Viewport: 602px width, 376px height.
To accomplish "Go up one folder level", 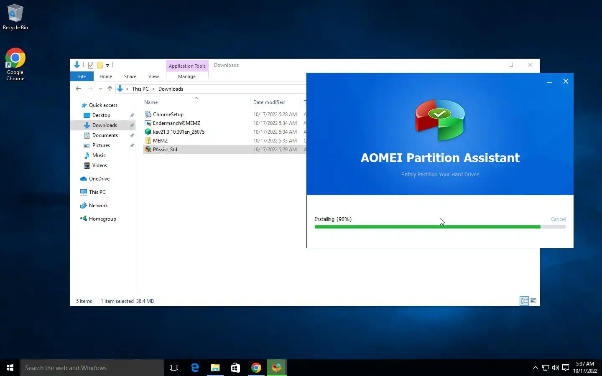I will tap(110, 89).
